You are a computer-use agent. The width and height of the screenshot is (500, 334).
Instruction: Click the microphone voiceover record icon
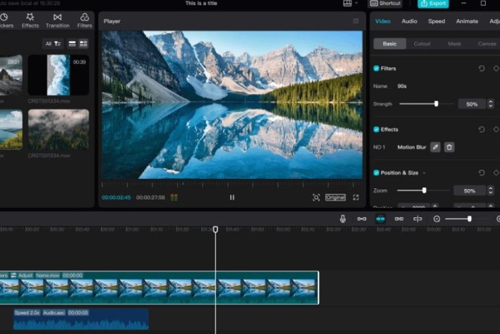pyautogui.click(x=342, y=219)
